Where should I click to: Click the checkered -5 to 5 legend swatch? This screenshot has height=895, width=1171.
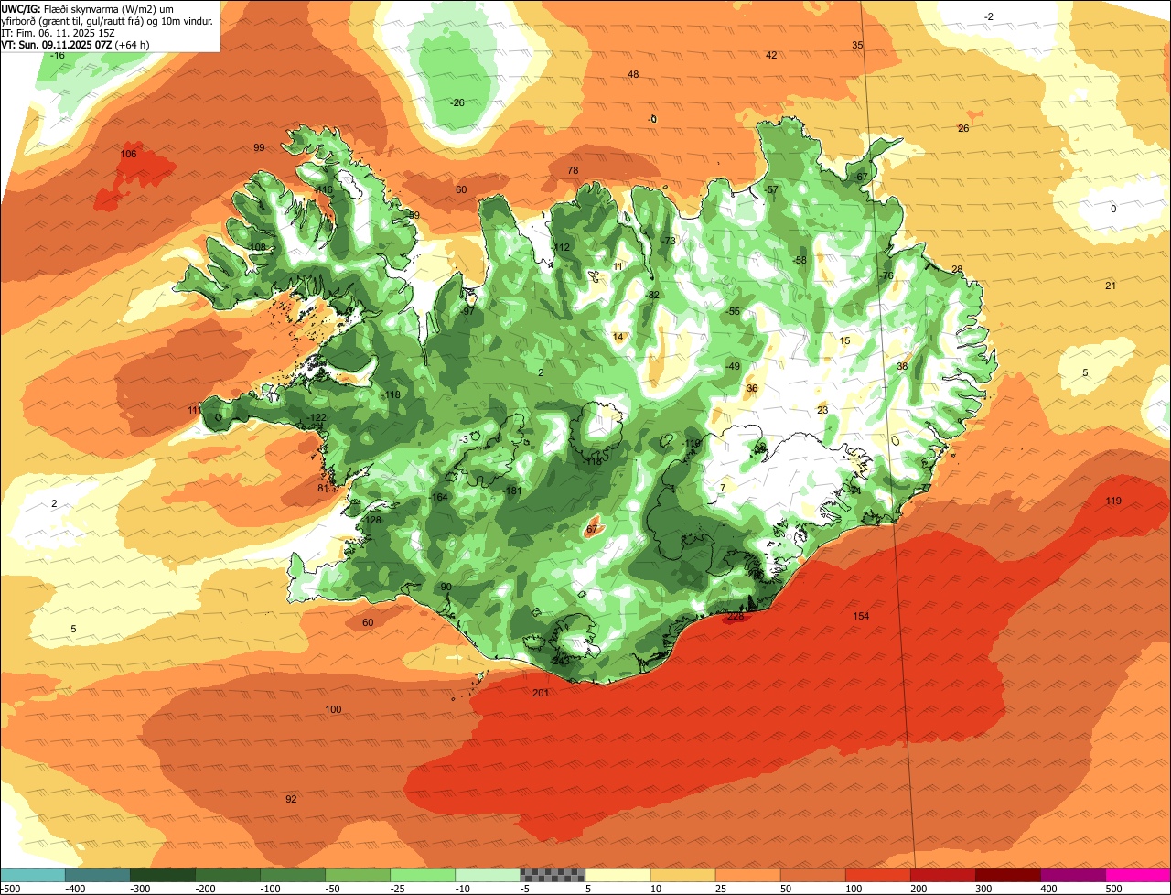point(553,875)
